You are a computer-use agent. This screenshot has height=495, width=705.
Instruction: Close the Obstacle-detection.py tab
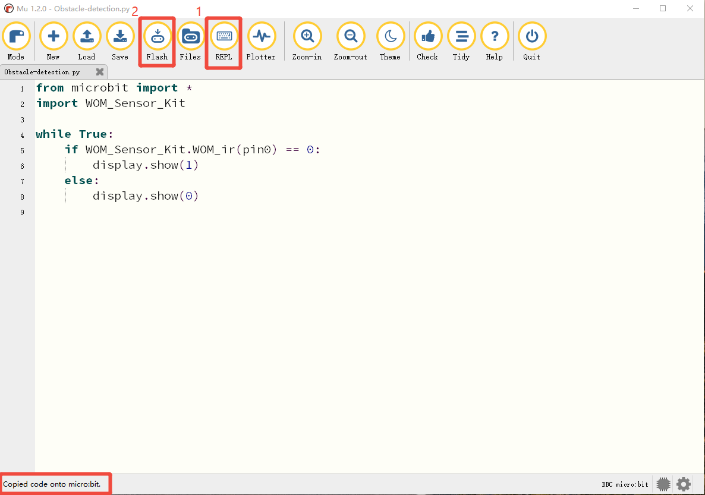coord(100,72)
